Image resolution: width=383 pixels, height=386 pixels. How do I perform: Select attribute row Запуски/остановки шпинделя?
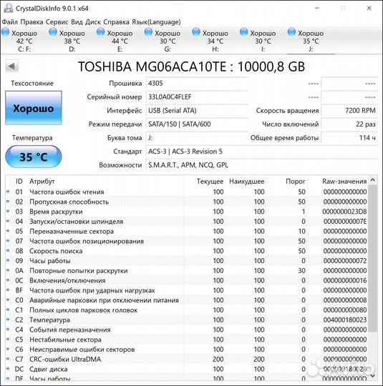point(187,222)
